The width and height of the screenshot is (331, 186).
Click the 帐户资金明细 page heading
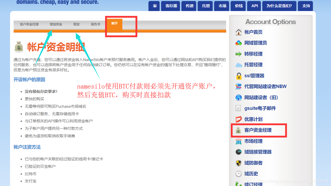click(56, 47)
